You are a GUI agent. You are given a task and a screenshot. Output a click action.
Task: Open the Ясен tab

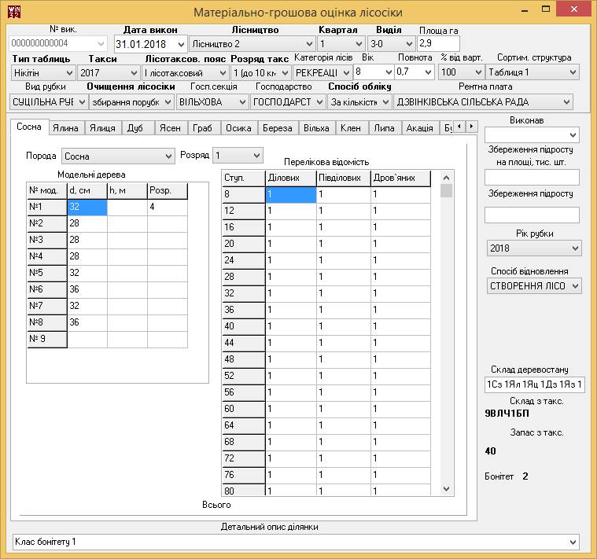click(x=170, y=128)
